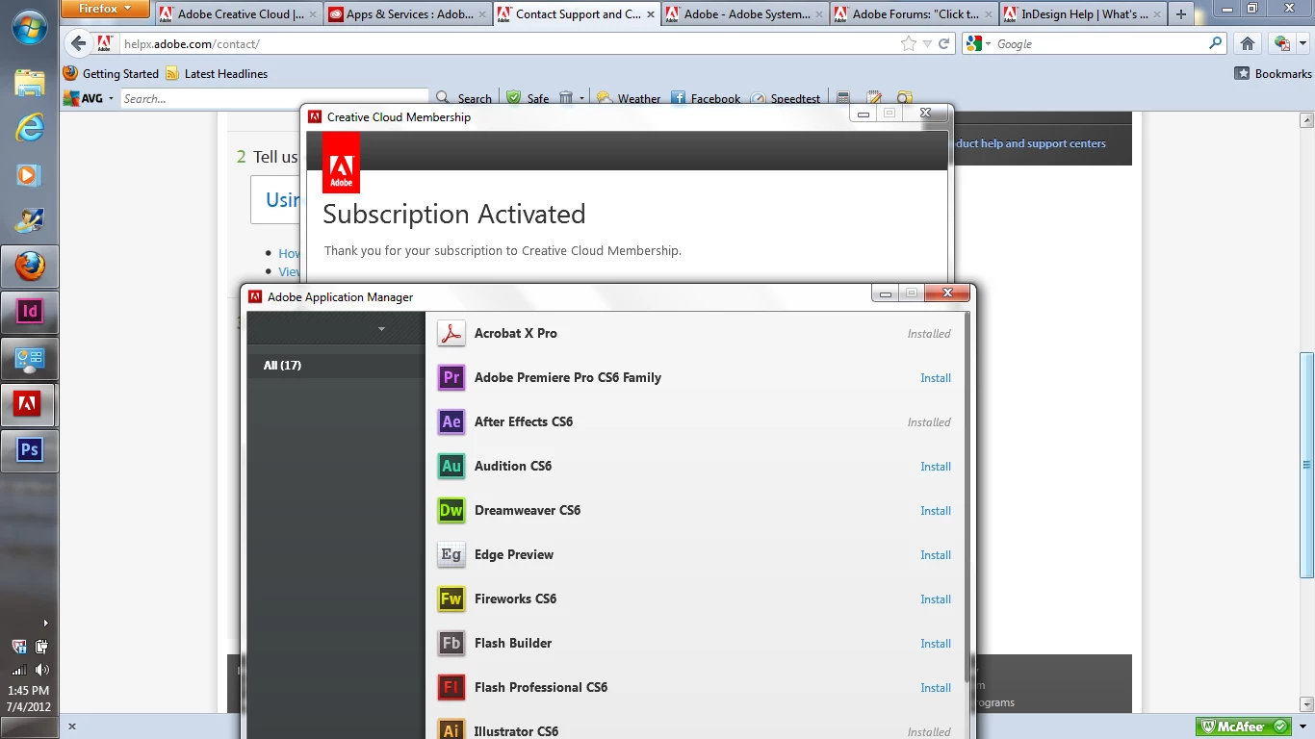Click the Flash Professional Fl icon
The height and width of the screenshot is (739, 1315).
[x=451, y=687]
